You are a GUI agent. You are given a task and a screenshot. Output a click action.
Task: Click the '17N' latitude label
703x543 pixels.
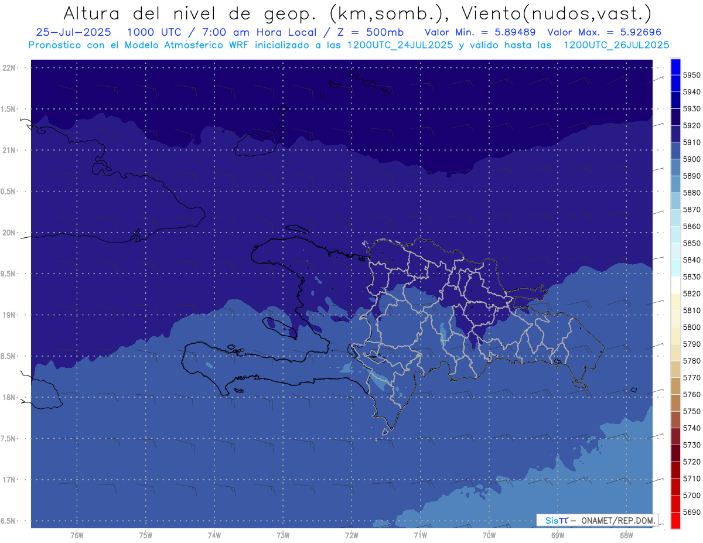coord(9,480)
